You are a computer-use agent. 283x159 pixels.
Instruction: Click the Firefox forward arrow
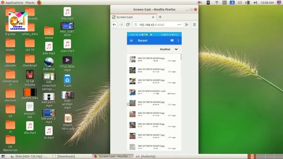121,25
